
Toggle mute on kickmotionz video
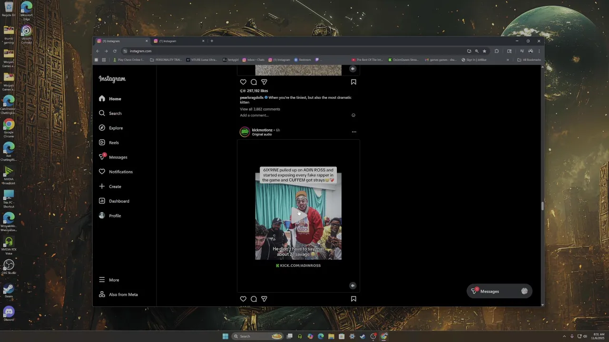(353, 285)
